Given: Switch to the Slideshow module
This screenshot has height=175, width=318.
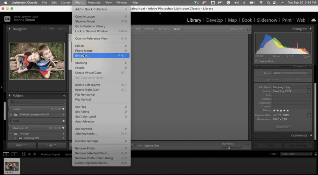Looking at the screenshot, I should [x=267, y=20].
